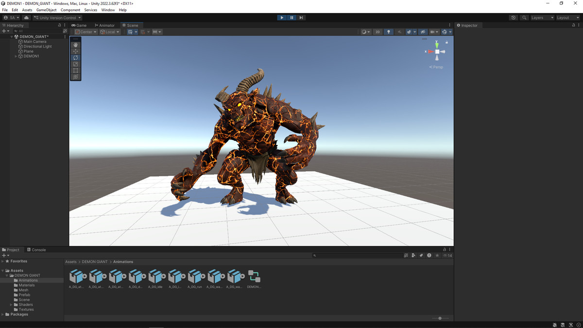Click the Step frame button
The height and width of the screenshot is (328, 583).
point(301,17)
